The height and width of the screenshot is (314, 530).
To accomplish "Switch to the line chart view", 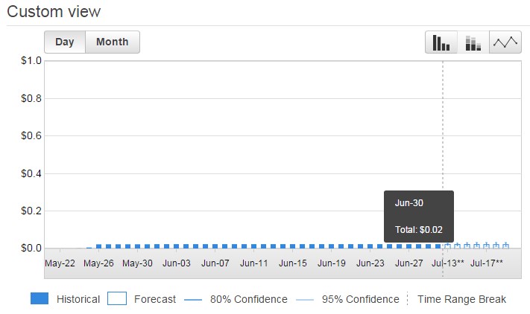I will (505, 42).
